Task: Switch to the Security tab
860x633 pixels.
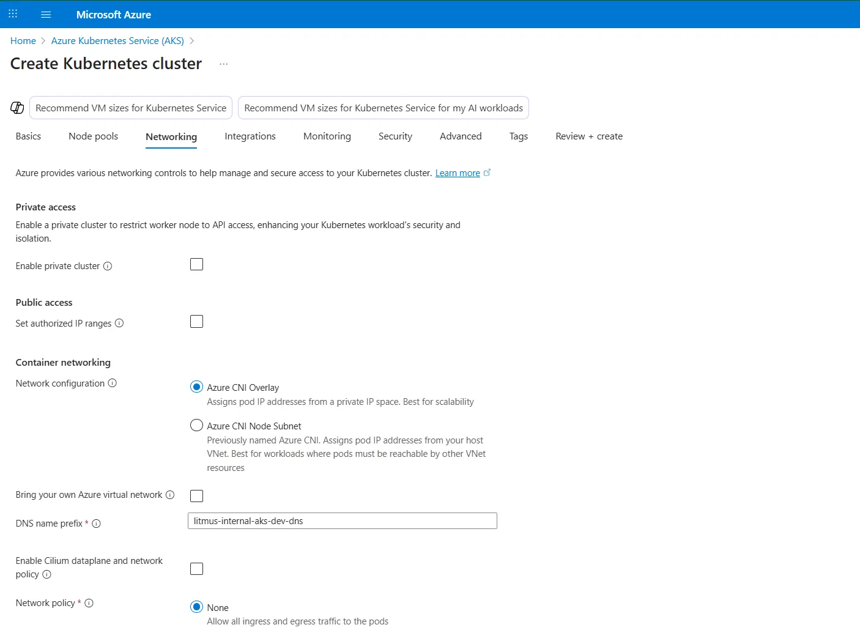Action: pyautogui.click(x=395, y=136)
